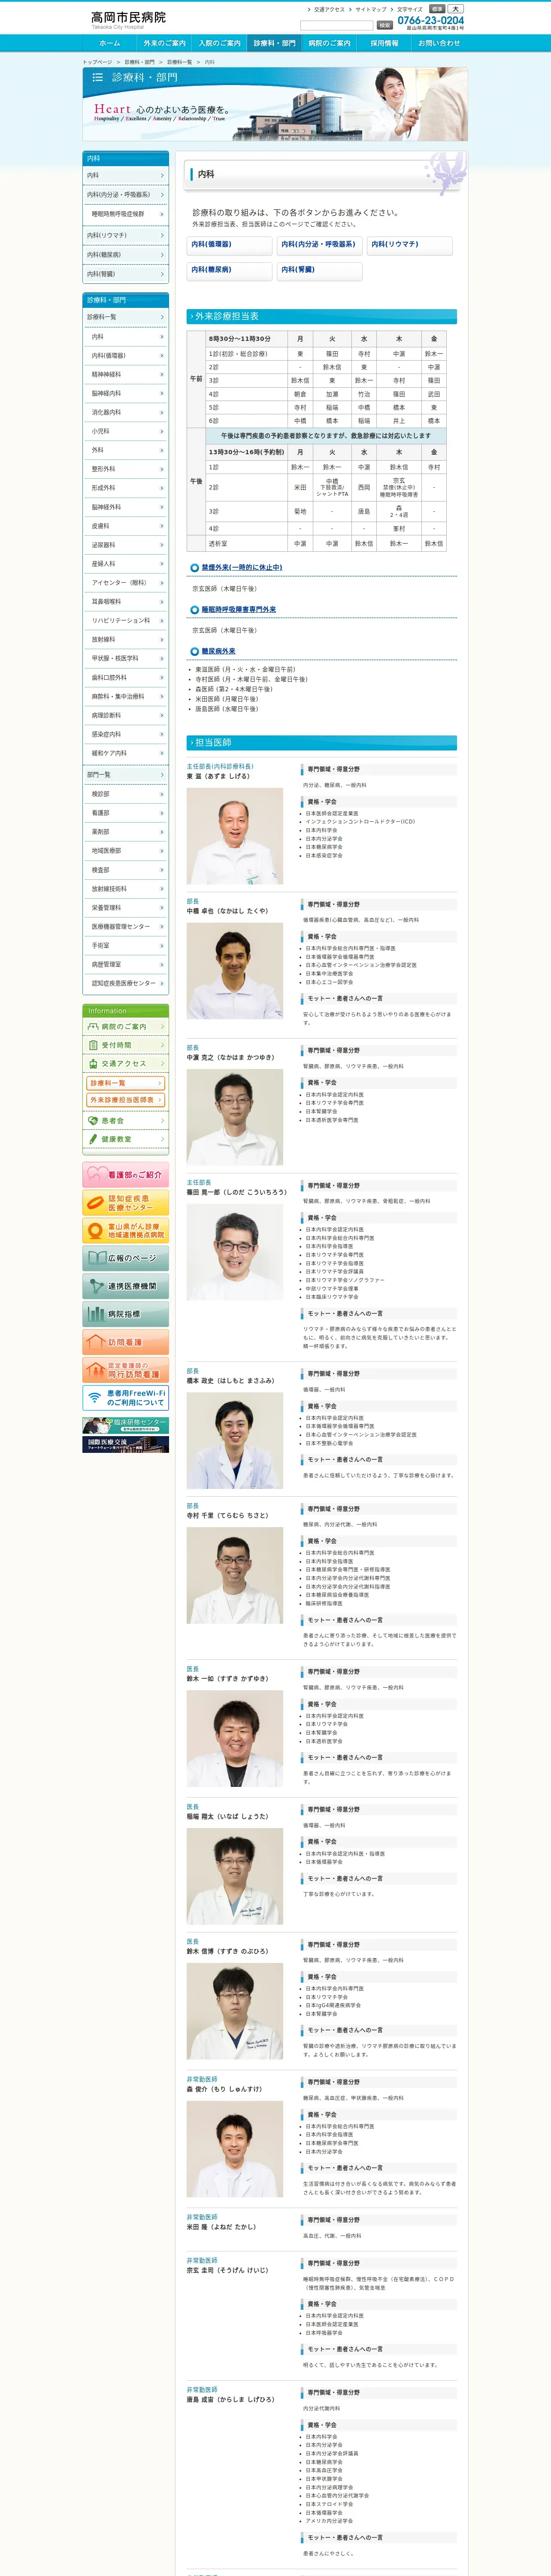
Task: Click the header search text field
Action: (x=336, y=25)
